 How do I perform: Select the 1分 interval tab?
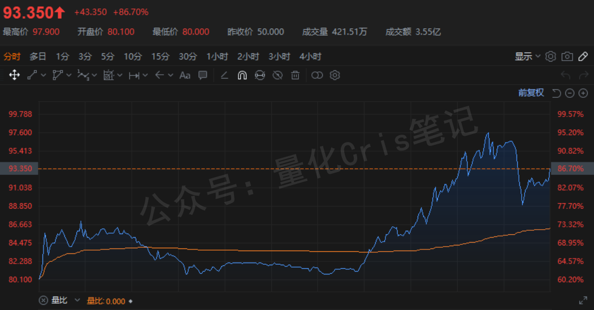(63, 57)
